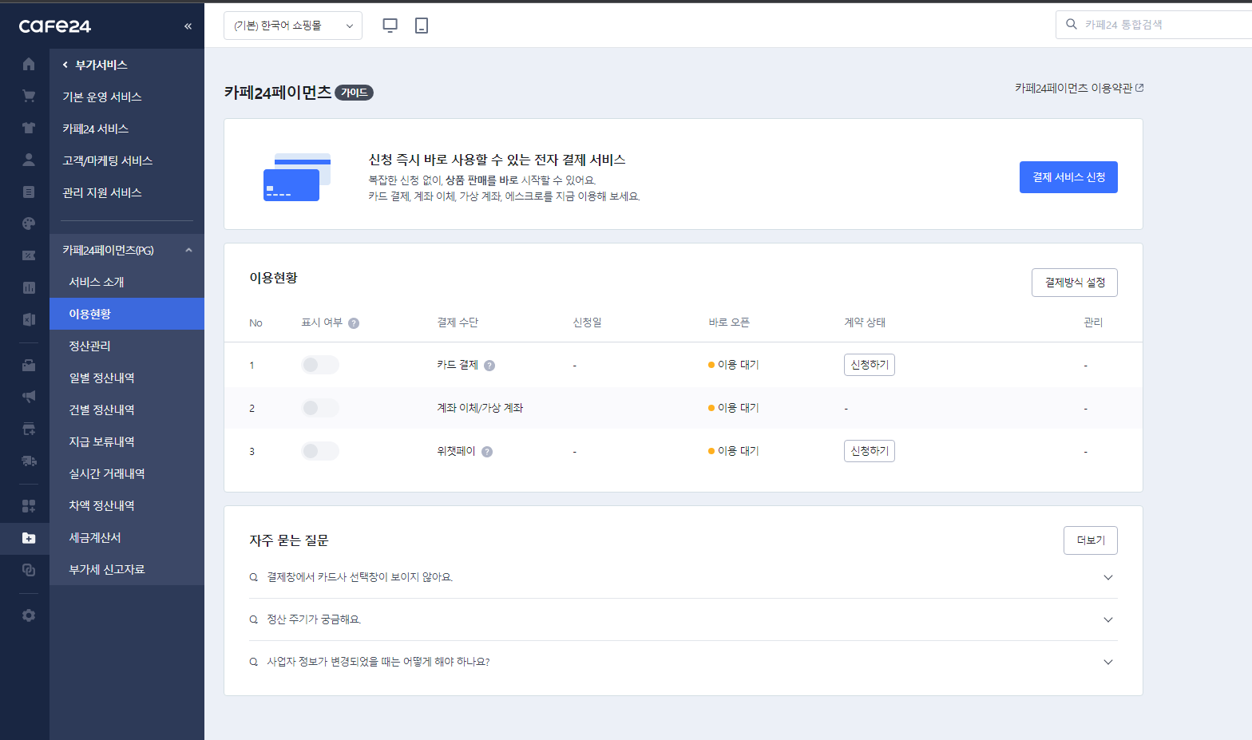
Task: Open the home icon in sidebar
Action: point(29,64)
